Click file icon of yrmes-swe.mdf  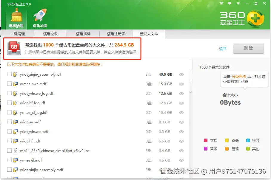[x=16, y=84]
